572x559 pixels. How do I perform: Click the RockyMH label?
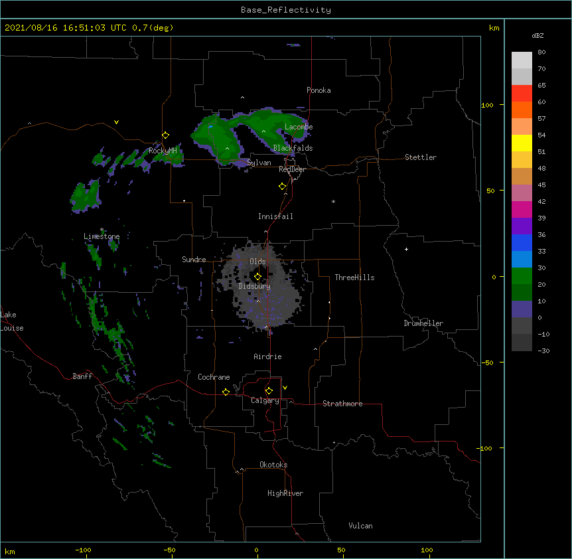click(x=163, y=151)
